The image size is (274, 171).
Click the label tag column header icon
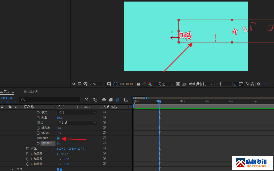(x=10, y=107)
